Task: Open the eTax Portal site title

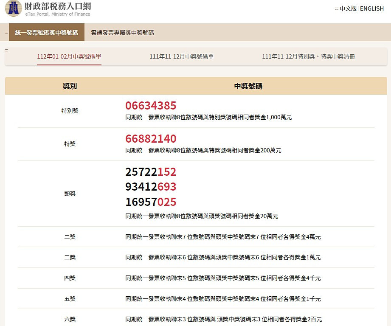Action: point(58,9)
